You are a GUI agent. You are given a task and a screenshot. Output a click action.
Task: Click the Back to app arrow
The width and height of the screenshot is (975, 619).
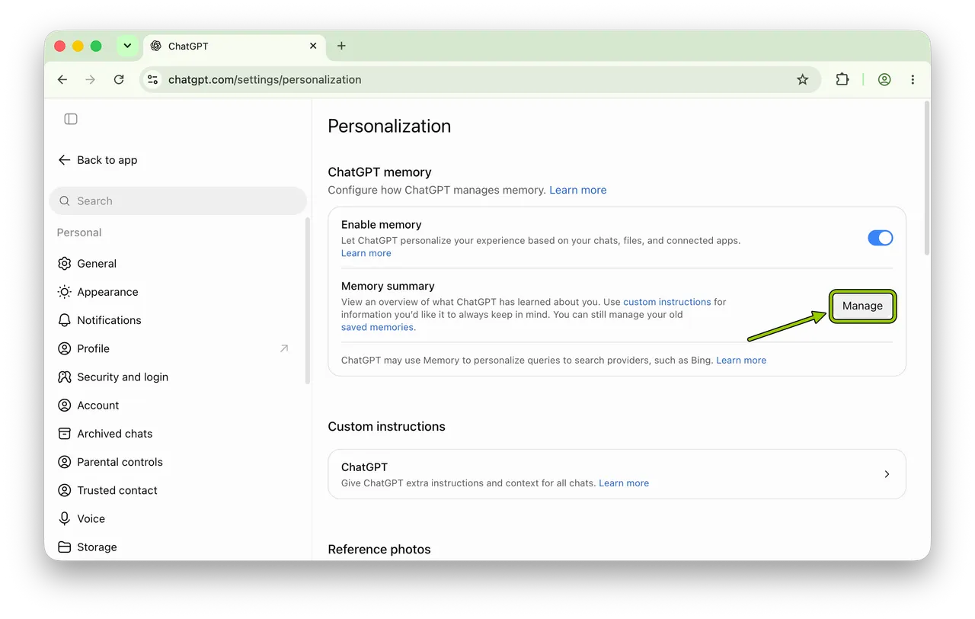(x=64, y=160)
